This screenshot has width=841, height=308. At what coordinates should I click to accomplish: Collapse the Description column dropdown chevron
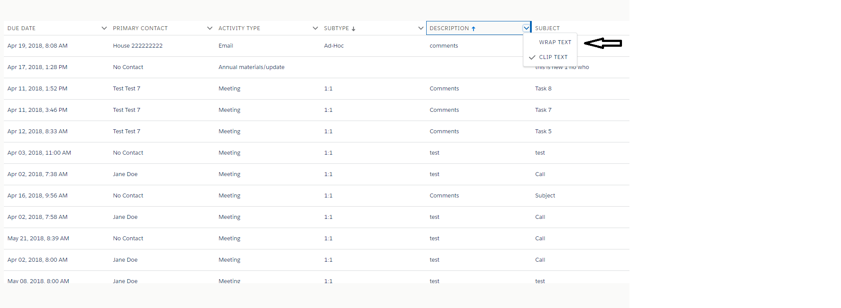tap(526, 28)
